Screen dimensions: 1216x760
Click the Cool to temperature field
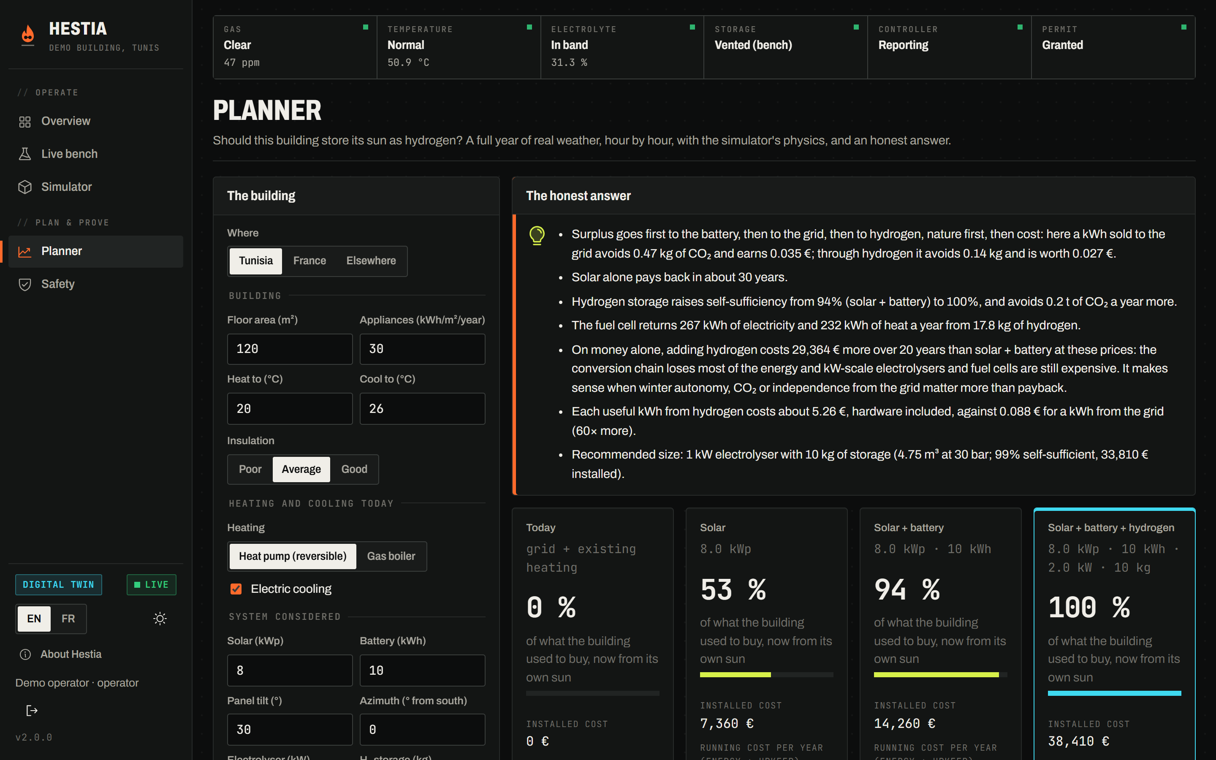(423, 409)
